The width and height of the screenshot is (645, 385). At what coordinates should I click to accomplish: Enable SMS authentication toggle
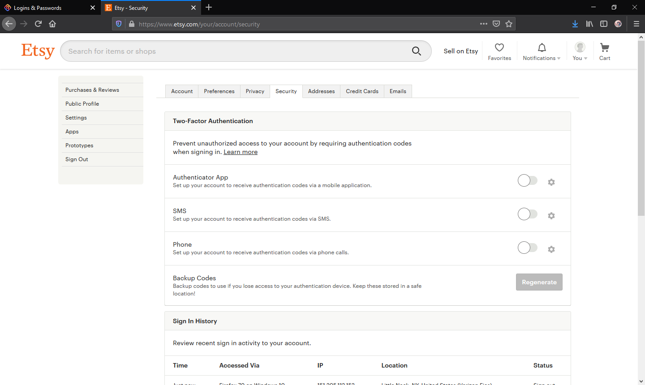tap(528, 214)
